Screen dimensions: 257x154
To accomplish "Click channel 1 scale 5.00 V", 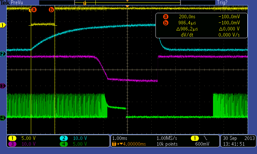I will tap(29, 138).
